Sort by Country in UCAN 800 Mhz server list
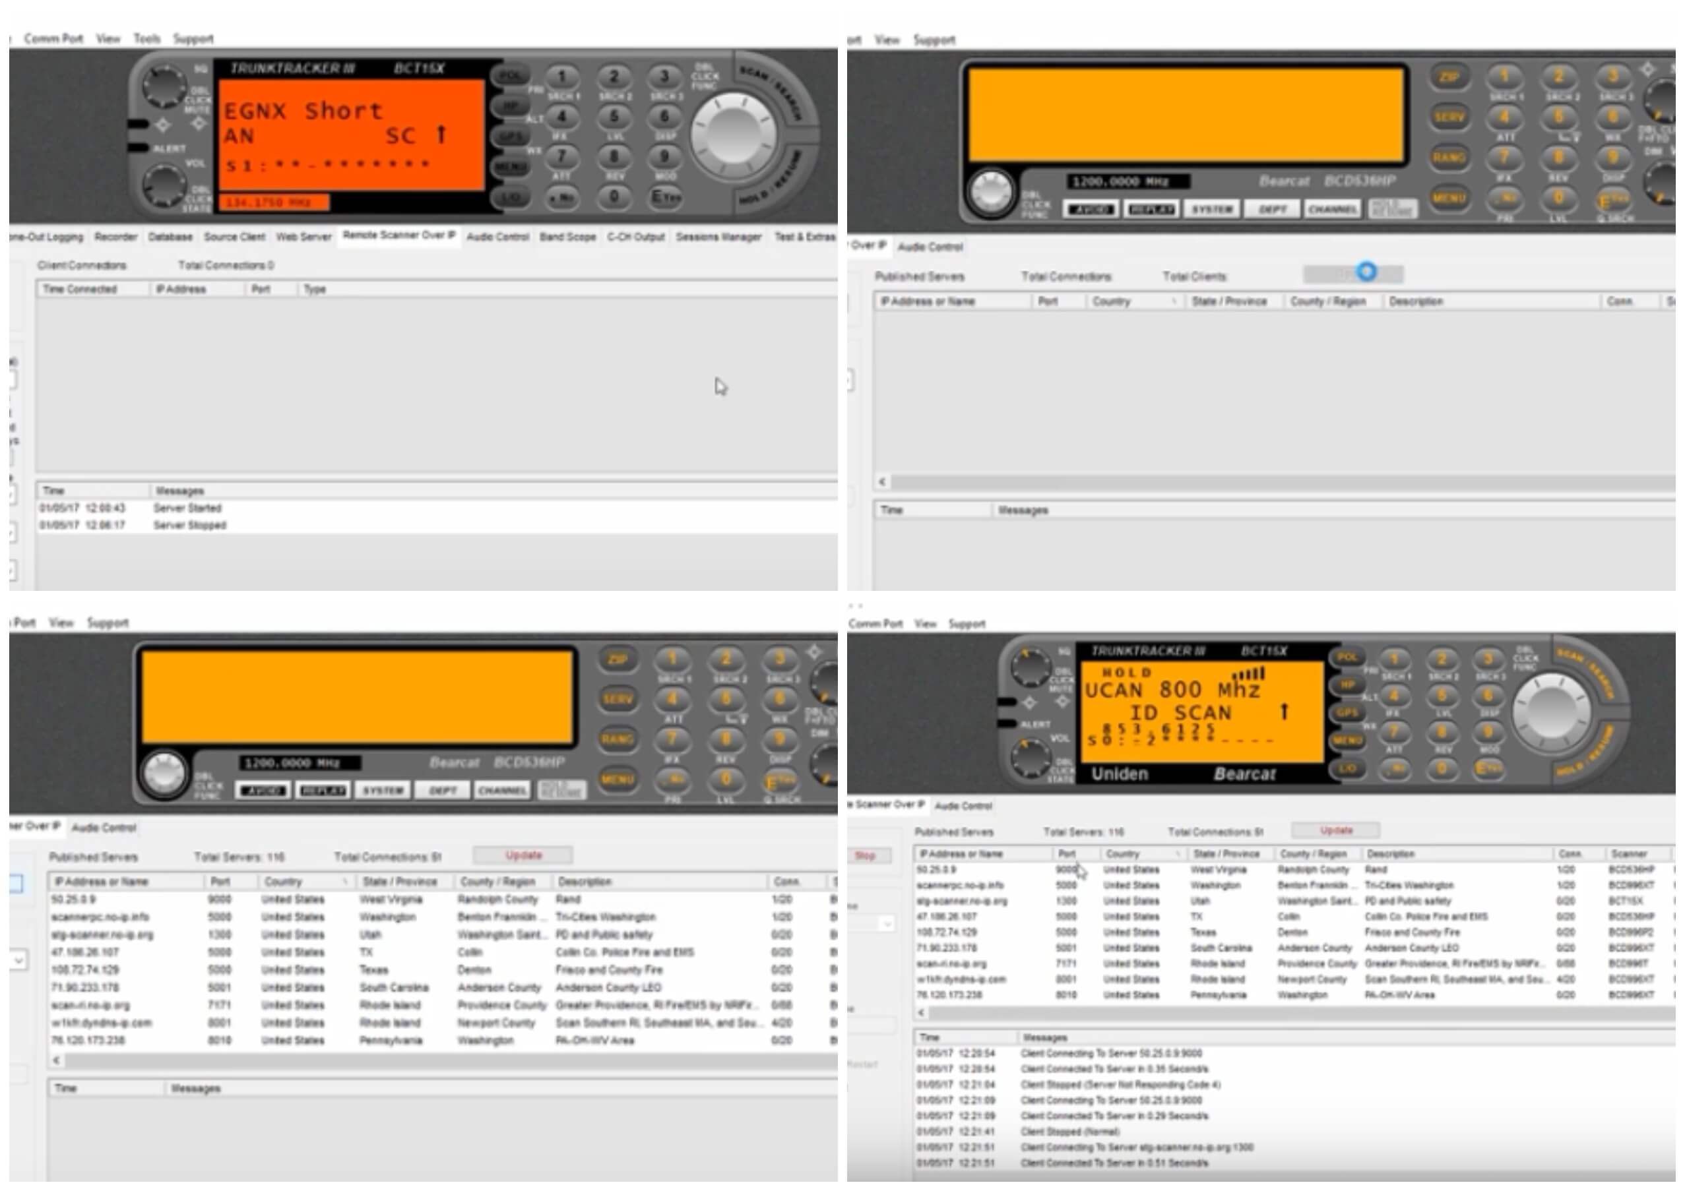The width and height of the screenshot is (1685, 1191). coord(1143,855)
